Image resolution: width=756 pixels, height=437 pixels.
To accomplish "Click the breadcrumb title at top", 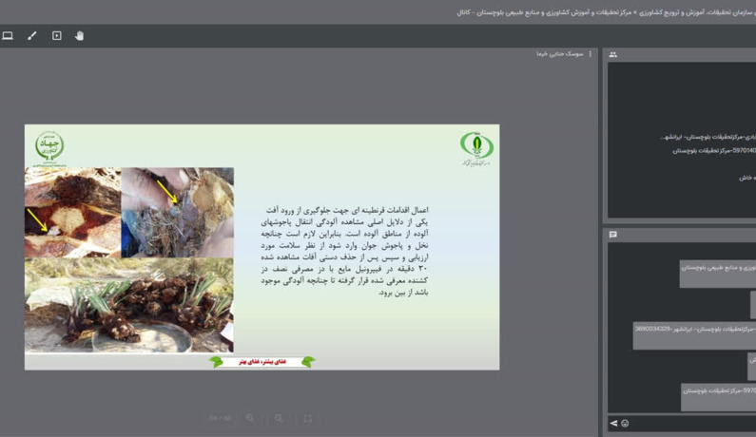I will click(606, 12).
